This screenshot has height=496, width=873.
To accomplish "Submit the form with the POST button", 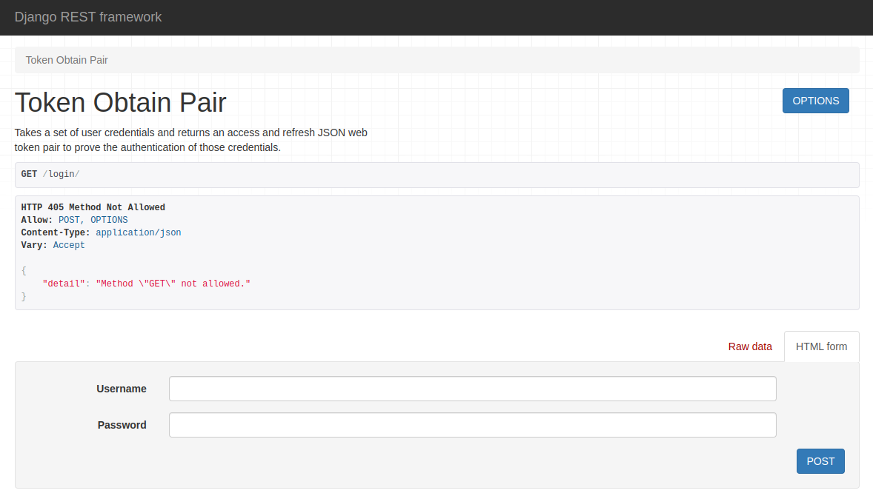I will [x=820, y=461].
